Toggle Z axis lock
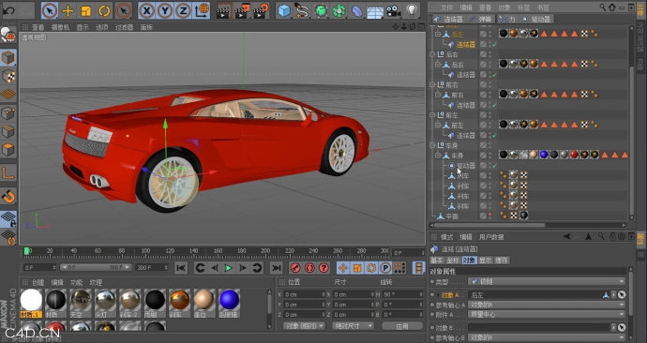 tap(183, 10)
